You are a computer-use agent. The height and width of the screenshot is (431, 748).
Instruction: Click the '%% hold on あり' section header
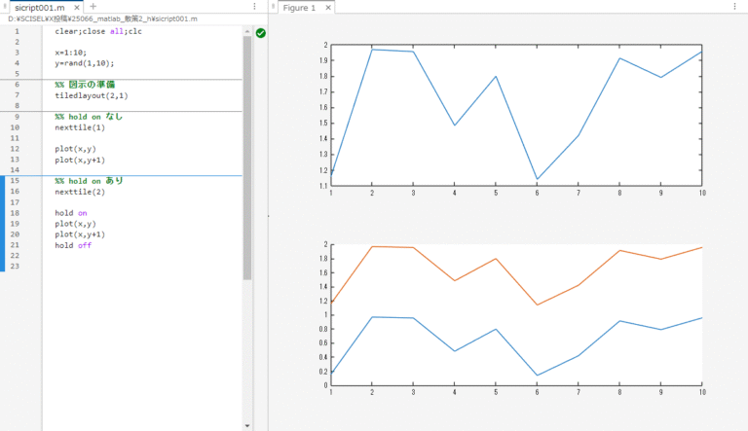89,181
